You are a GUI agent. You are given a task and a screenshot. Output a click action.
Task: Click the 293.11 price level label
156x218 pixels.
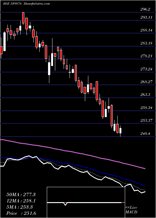147,17
